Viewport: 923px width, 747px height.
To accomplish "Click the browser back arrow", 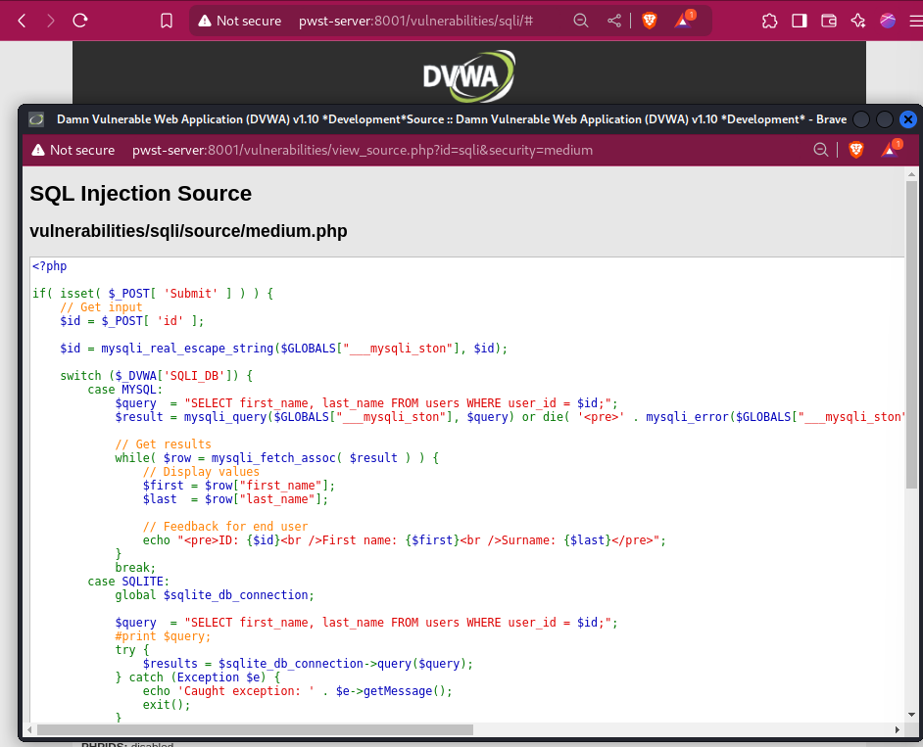I will [x=22, y=21].
